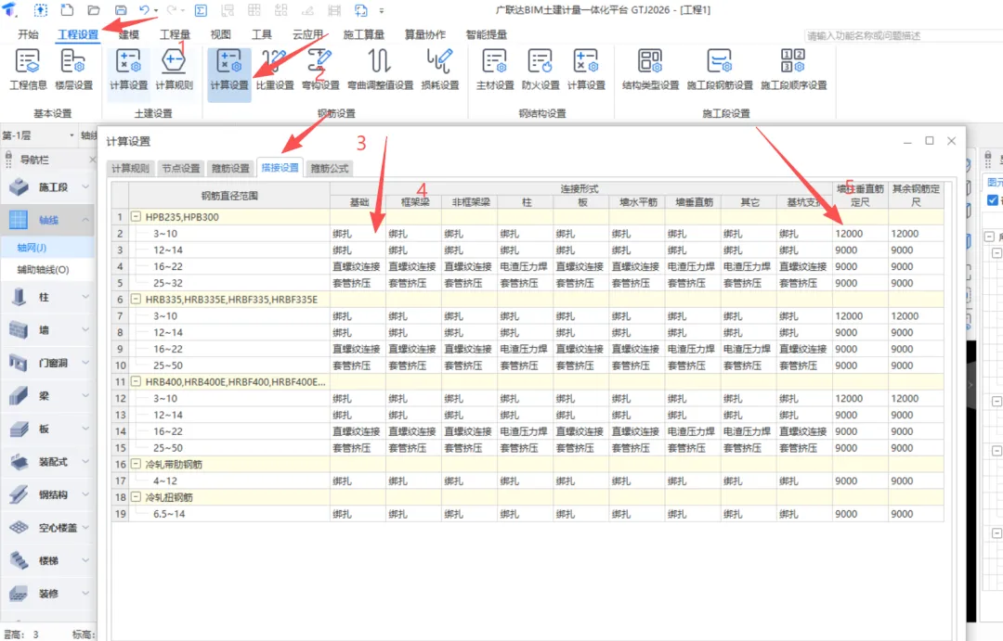Select 楼梯 stairs category
Viewport: 1003px width, 641px height.
pos(48,560)
